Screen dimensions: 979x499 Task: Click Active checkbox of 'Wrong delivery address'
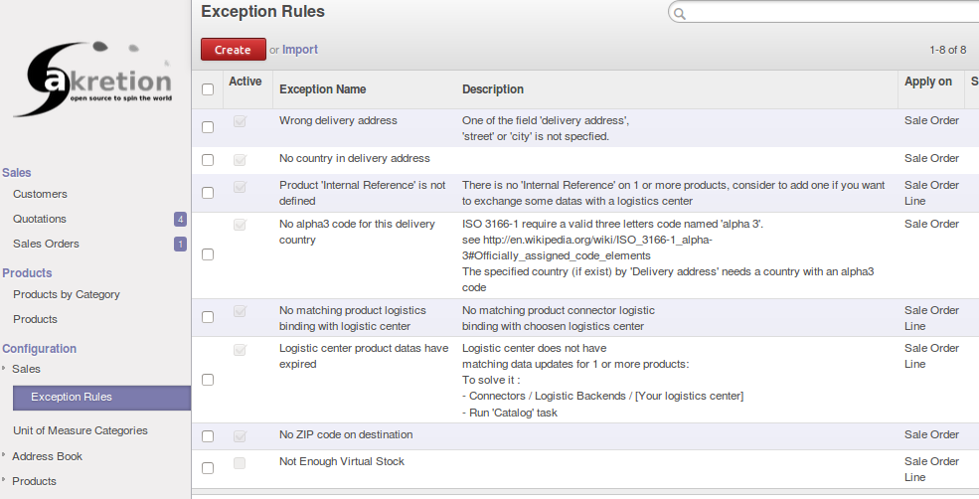pyautogui.click(x=240, y=122)
